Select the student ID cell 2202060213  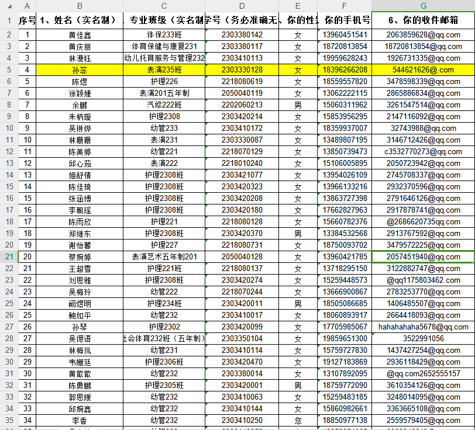pos(242,105)
